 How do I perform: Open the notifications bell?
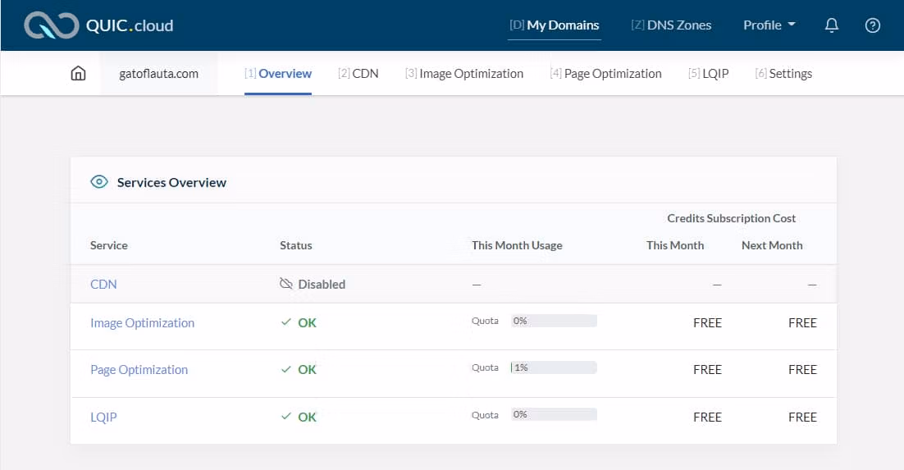[x=831, y=25]
